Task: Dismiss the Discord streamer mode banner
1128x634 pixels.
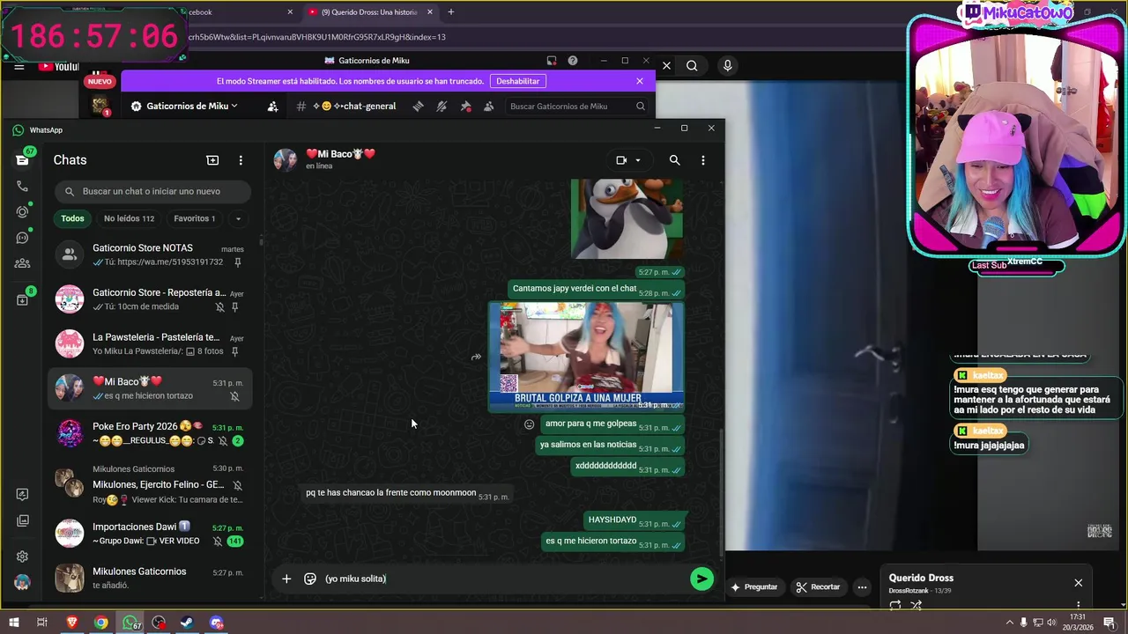Action: [x=640, y=81]
